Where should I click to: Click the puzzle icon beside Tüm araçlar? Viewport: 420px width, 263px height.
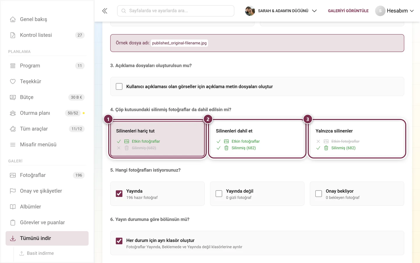point(13,129)
